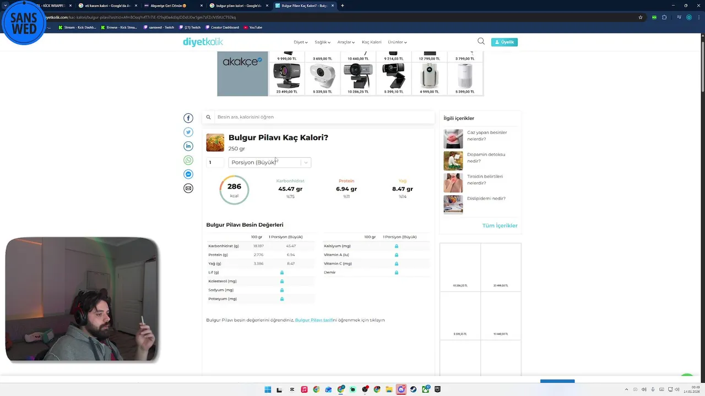
Task: Share page via Messenger icon
Action: click(188, 174)
